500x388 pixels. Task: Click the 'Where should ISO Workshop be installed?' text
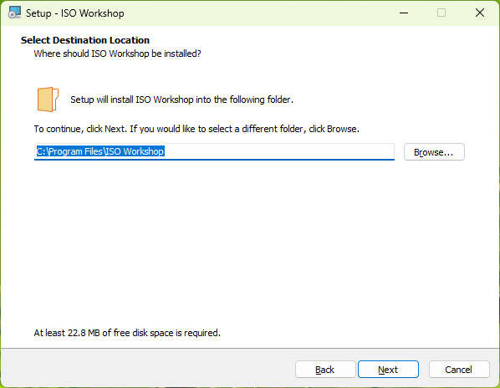click(x=117, y=54)
